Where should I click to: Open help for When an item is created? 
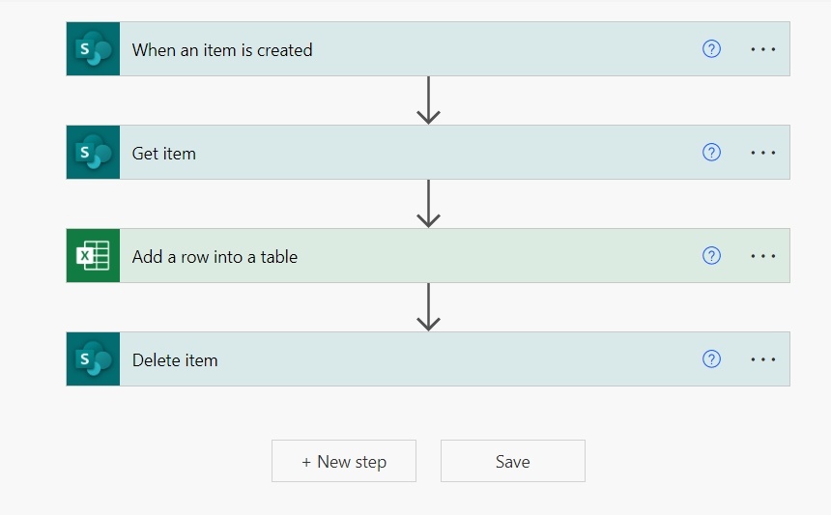coord(711,49)
